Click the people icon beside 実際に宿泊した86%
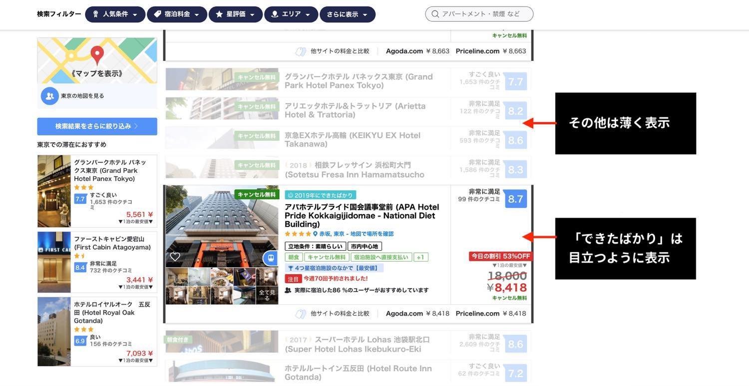Viewport: 749px width, 386px height. click(x=288, y=290)
